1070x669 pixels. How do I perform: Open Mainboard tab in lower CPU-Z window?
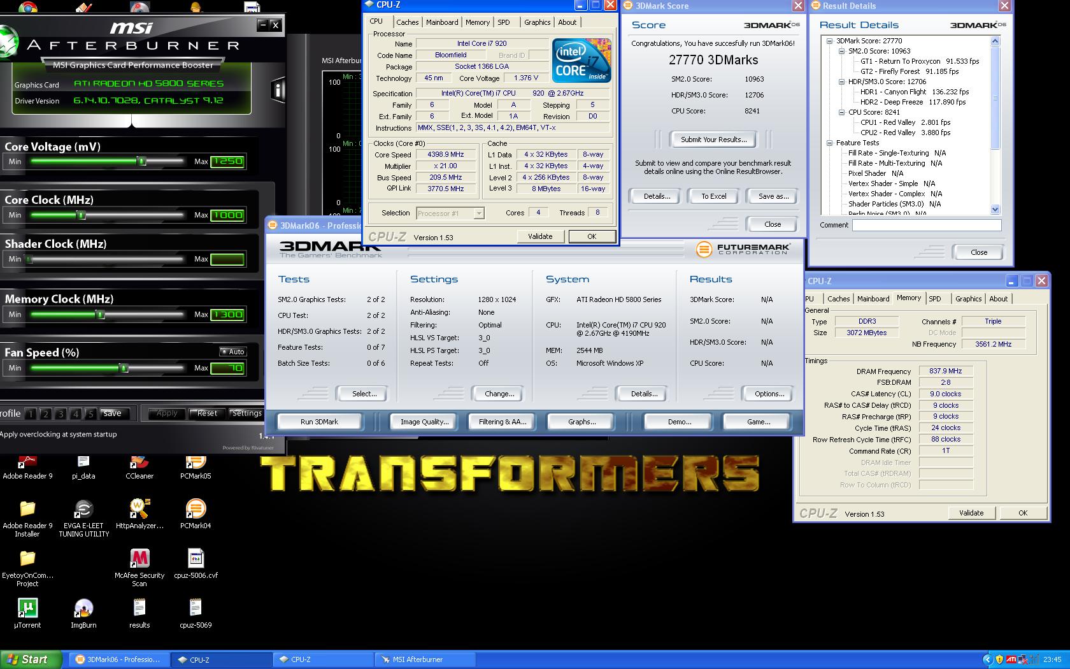tap(873, 299)
